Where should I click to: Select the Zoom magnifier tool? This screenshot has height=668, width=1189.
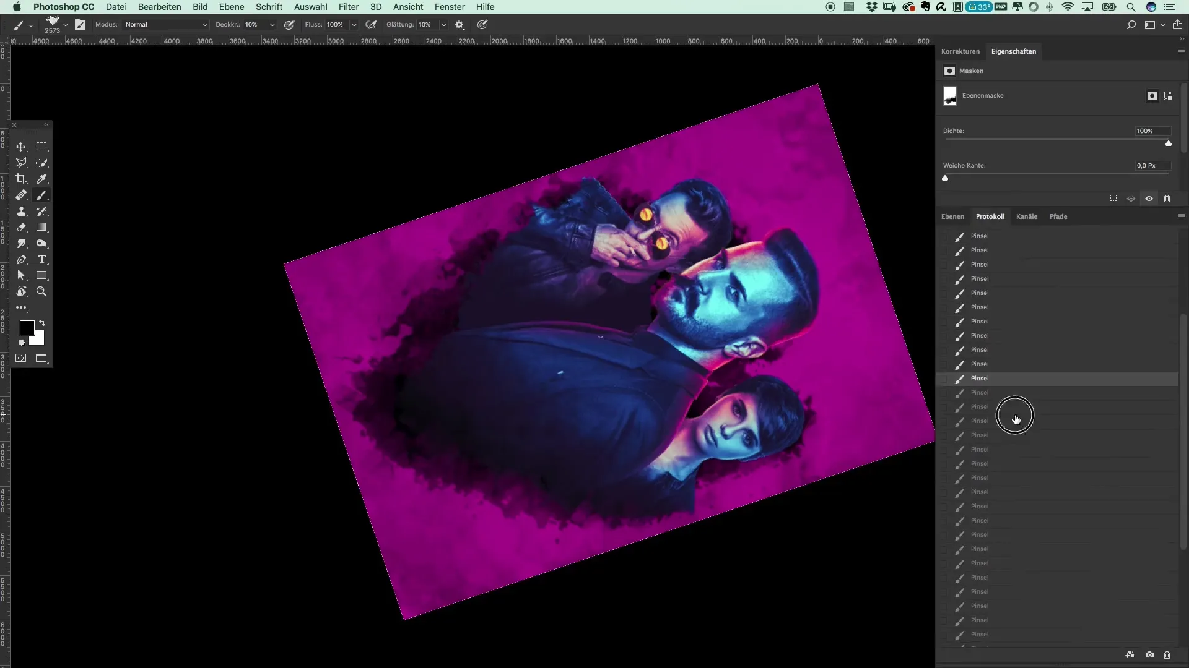(x=41, y=291)
